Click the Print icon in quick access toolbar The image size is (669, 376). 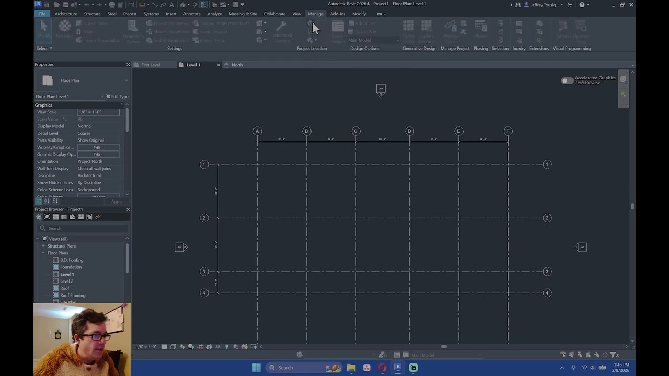click(112, 5)
